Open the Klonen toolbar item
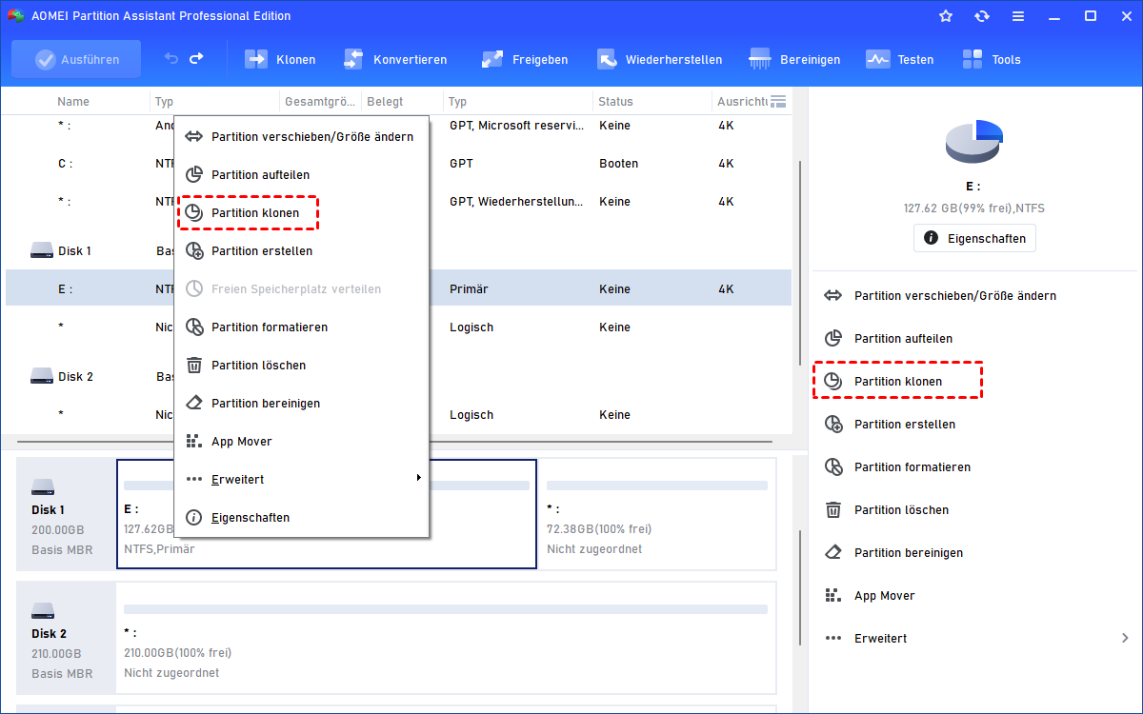 tap(281, 59)
